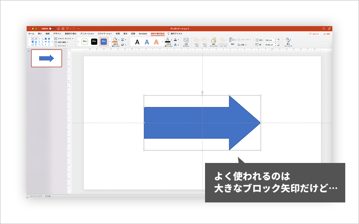
Task: Open the 図形の効果 (Shape Effects) icon
Action: (123, 44)
